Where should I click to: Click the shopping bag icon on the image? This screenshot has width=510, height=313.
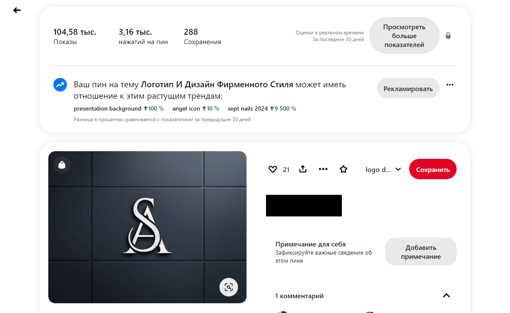[x=62, y=165]
